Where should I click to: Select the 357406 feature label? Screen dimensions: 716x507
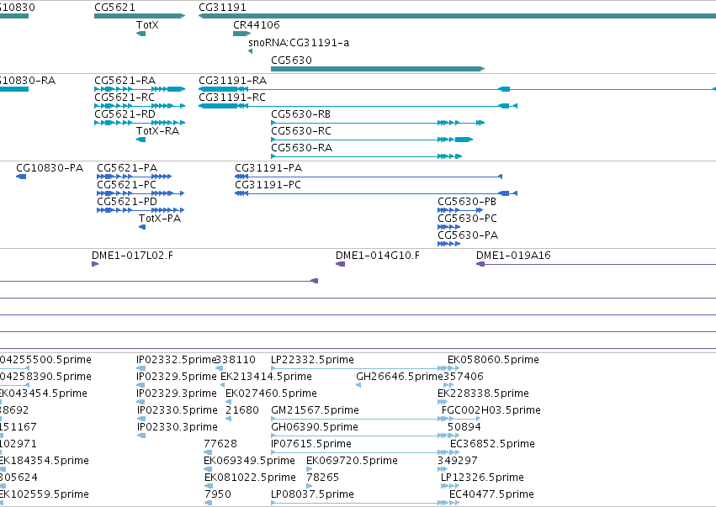(x=464, y=377)
